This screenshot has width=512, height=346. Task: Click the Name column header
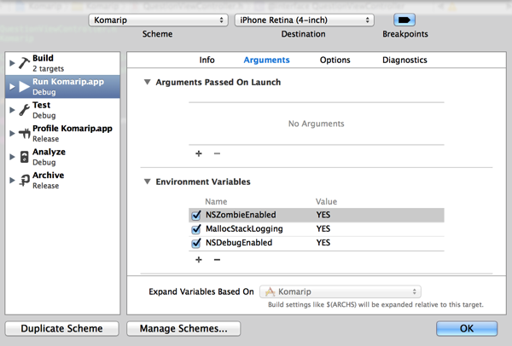(216, 201)
